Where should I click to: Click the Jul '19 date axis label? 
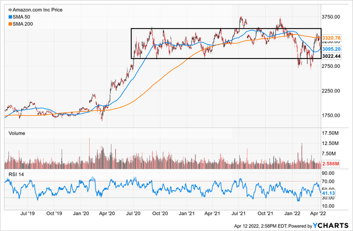pos(28,213)
